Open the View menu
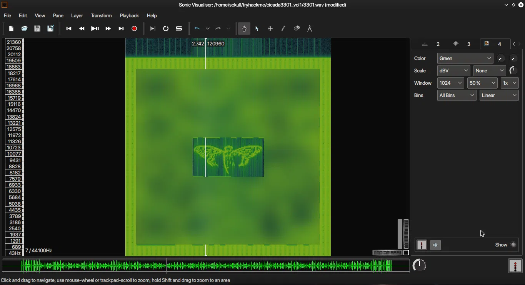The width and height of the screenshot is (525, 285). [40, 16]
